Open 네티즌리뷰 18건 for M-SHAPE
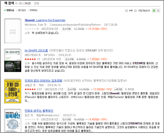Screen dimensions: 164x134 pyautogui.click(x=52, y=59)
